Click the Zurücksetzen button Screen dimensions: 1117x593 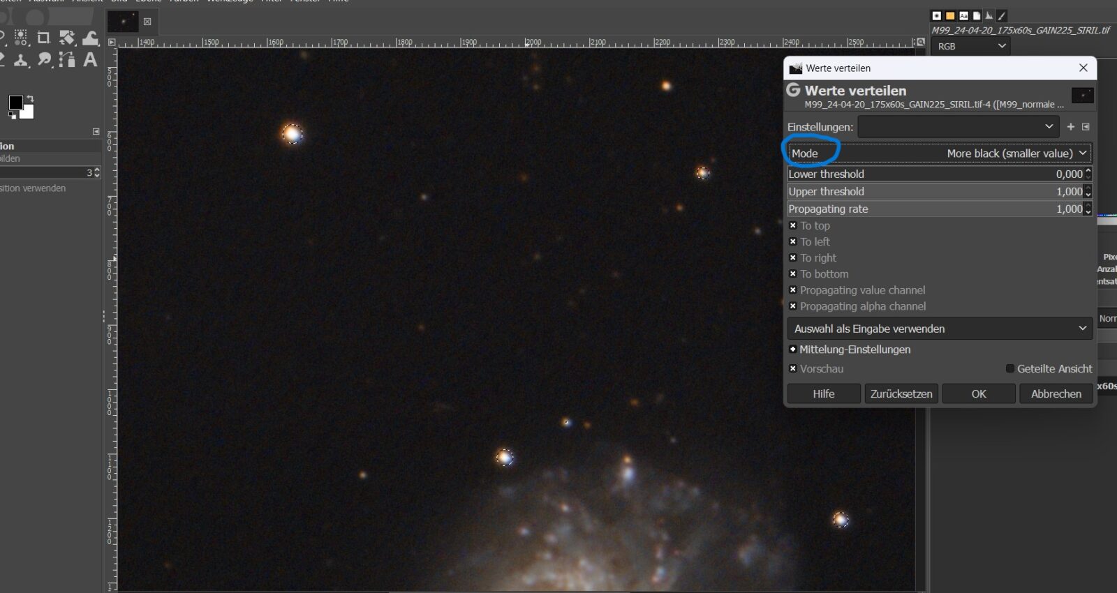901,393
